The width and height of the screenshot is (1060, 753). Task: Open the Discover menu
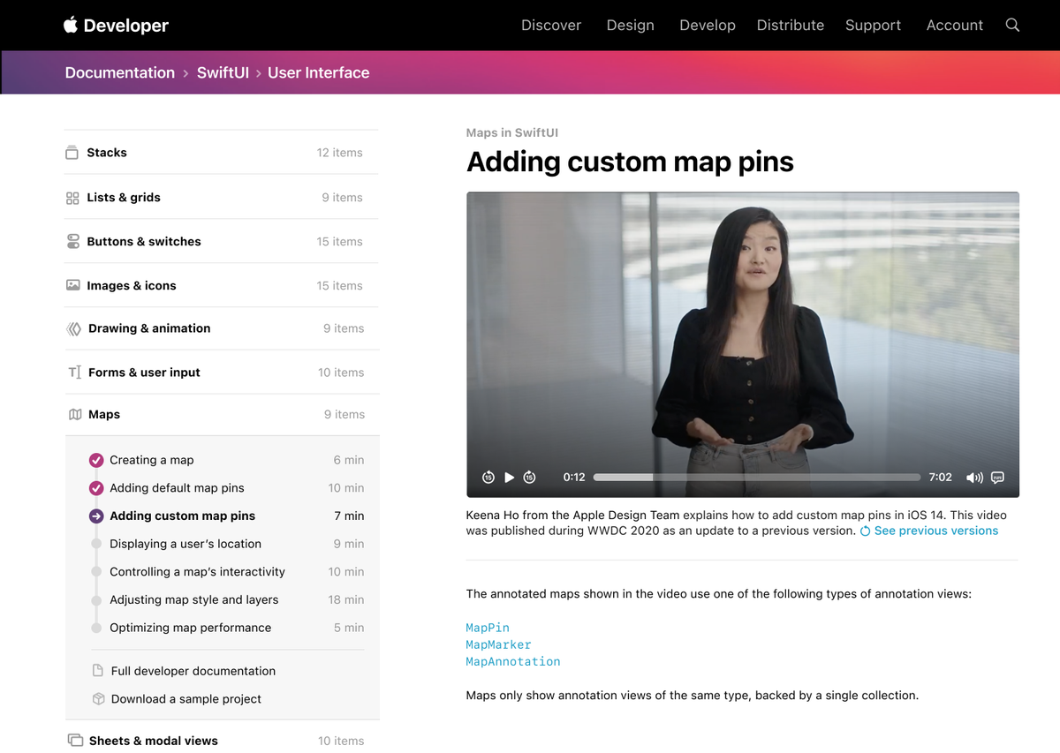pos(551,25)
